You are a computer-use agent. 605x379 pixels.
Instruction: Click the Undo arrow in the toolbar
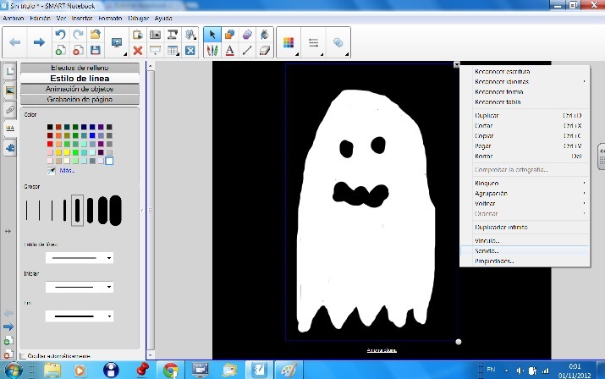click(x=60, y=36)
